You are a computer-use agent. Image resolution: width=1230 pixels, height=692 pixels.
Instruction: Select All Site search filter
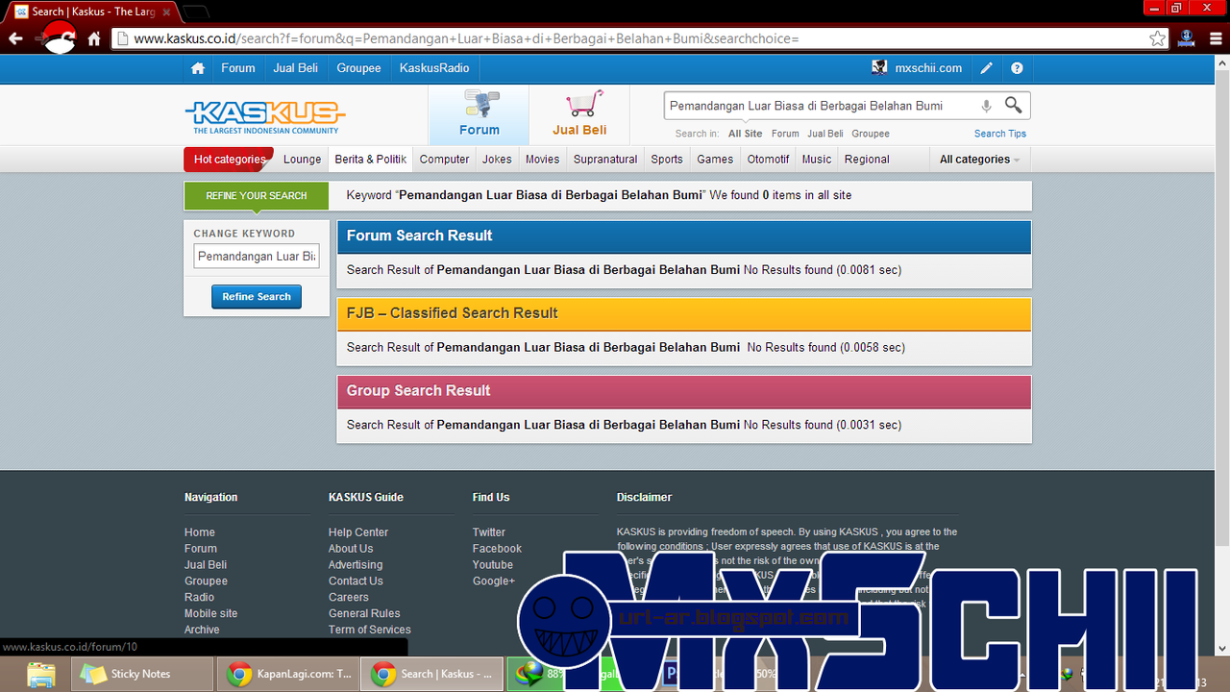click(x=746, y=134)
